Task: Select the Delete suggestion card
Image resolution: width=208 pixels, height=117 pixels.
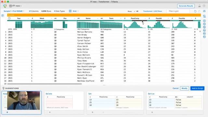Action: (x=64, y=103)
